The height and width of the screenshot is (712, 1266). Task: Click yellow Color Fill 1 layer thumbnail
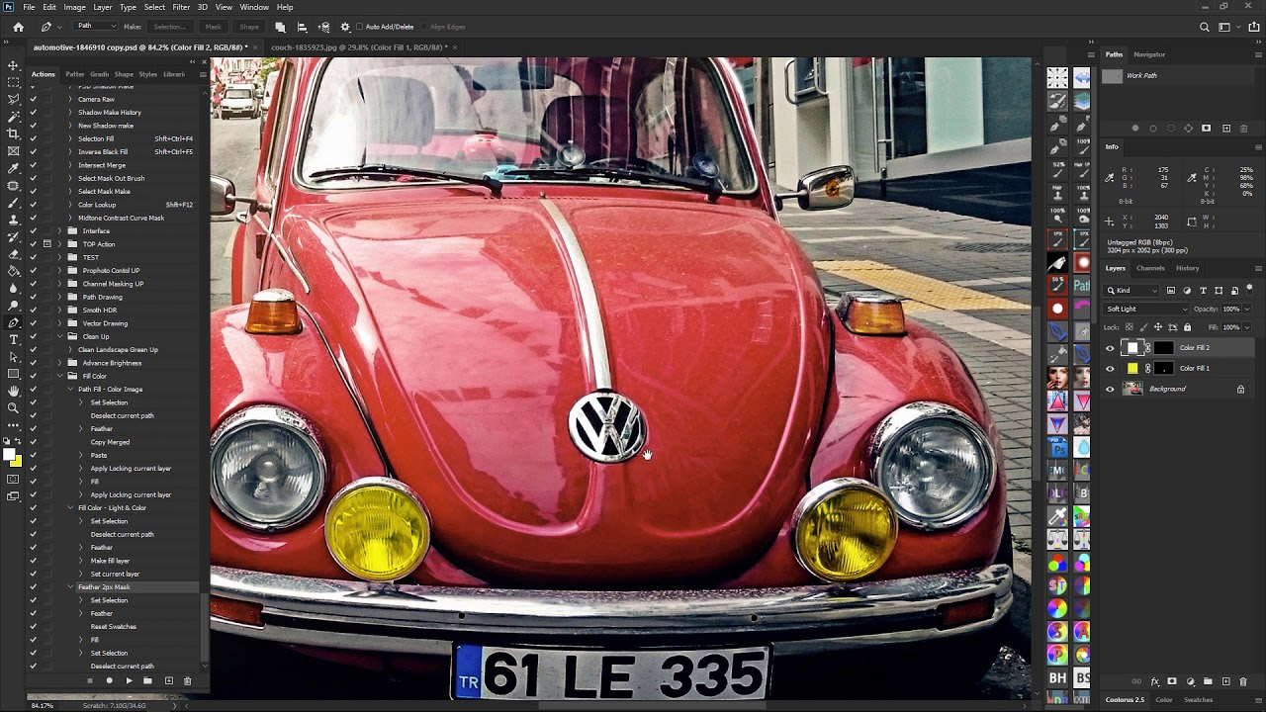1132,369
